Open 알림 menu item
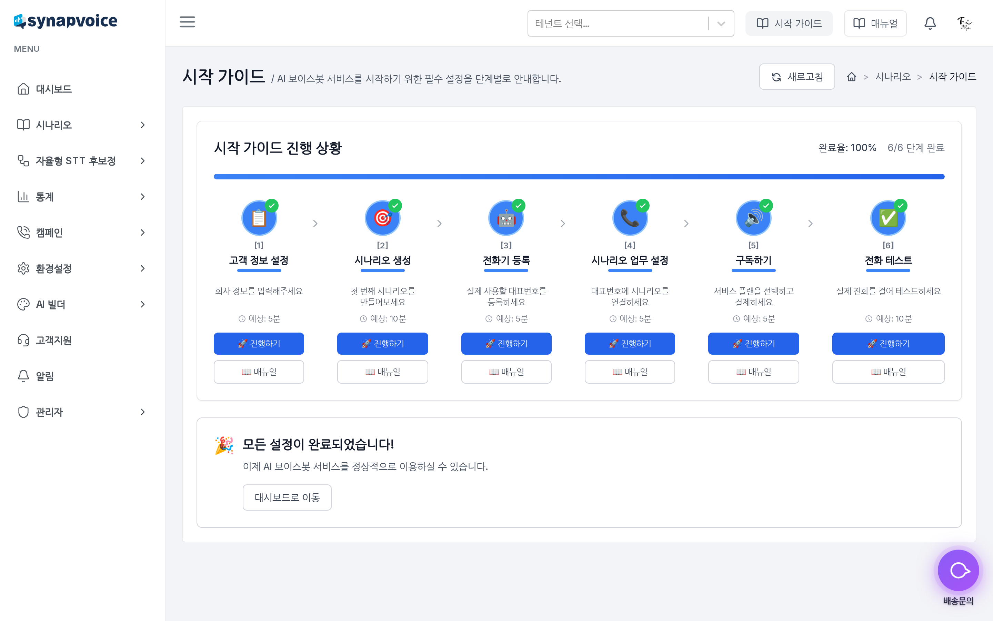This screenshot has height=621, width=993. (x=82, y=376)
